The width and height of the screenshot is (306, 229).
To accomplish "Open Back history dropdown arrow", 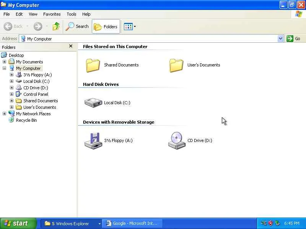I will pyautogui.click(x=28, y=26).
